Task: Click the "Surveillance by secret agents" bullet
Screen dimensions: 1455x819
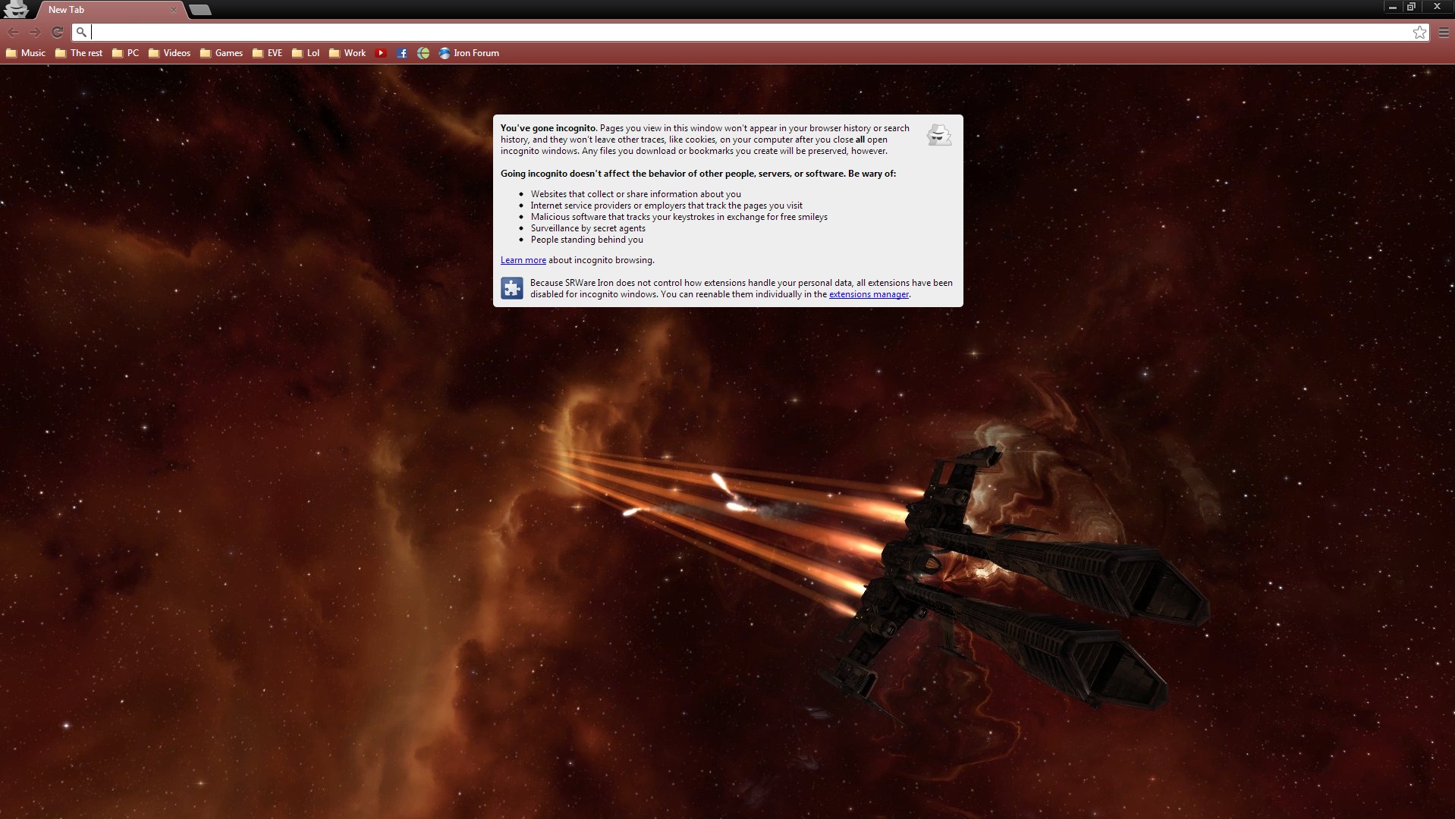Action: point(588,228)
